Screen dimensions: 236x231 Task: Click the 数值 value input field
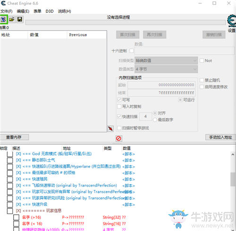[x=185, y=51]
